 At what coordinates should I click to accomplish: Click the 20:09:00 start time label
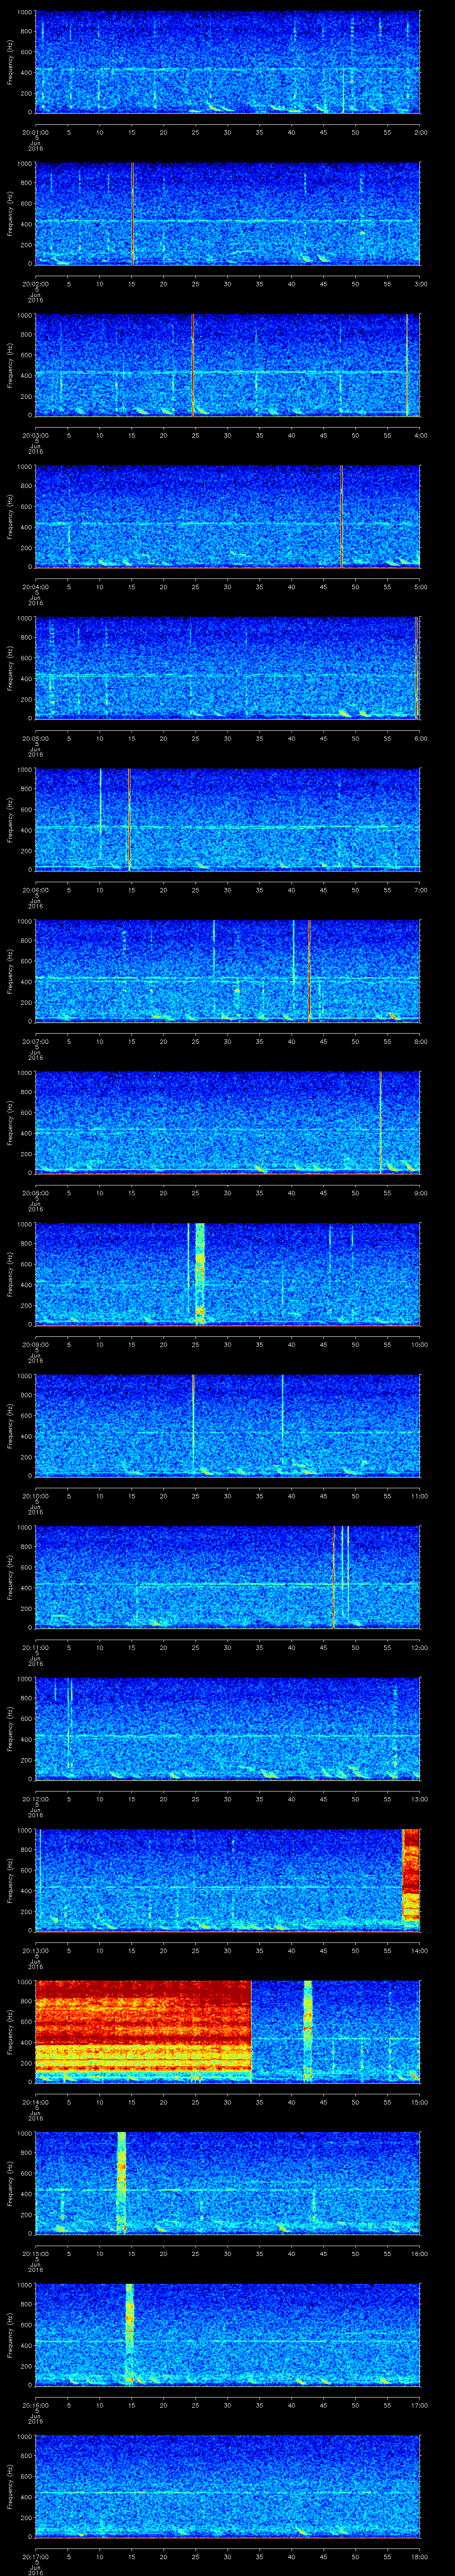pyautogui.click(x=35, y=1344)
